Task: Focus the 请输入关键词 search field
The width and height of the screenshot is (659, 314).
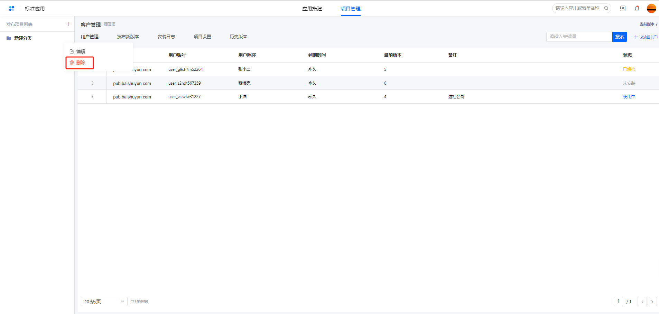Action: coord(579,37)
